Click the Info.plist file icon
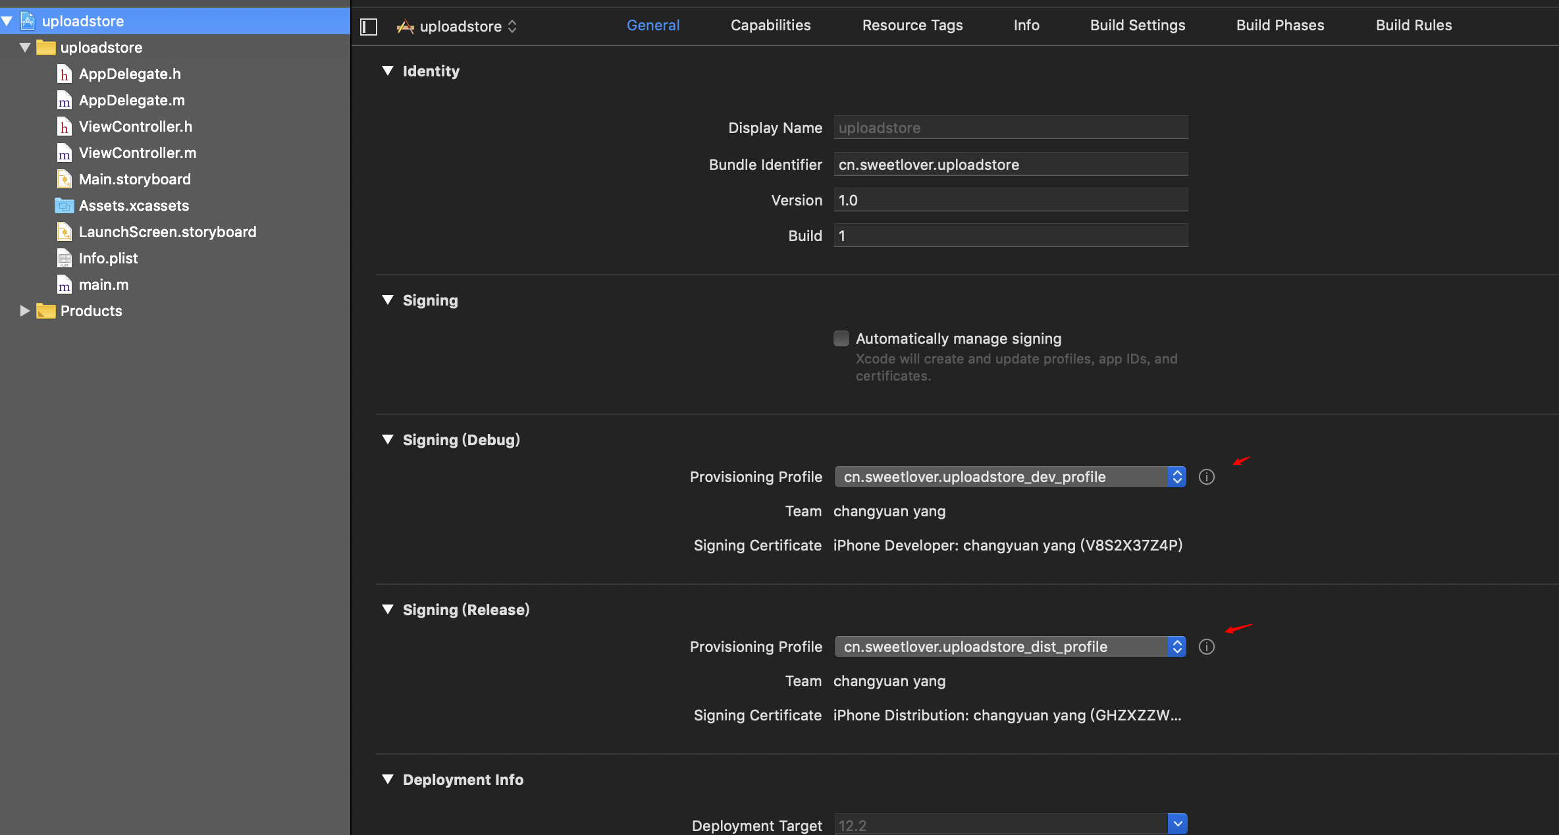Image resolution: width=1559 pixels, height=835 pixels. point(64,258)
